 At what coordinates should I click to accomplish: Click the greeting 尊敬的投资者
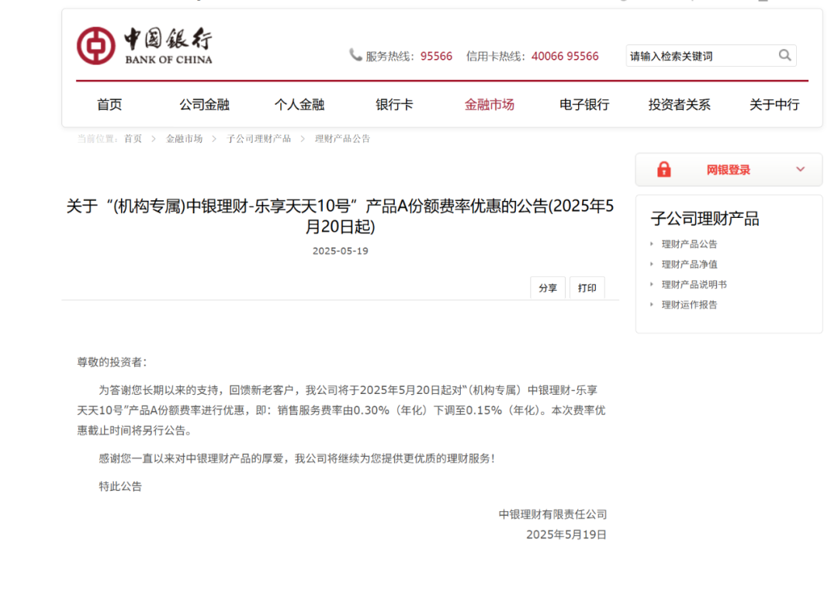112,362
